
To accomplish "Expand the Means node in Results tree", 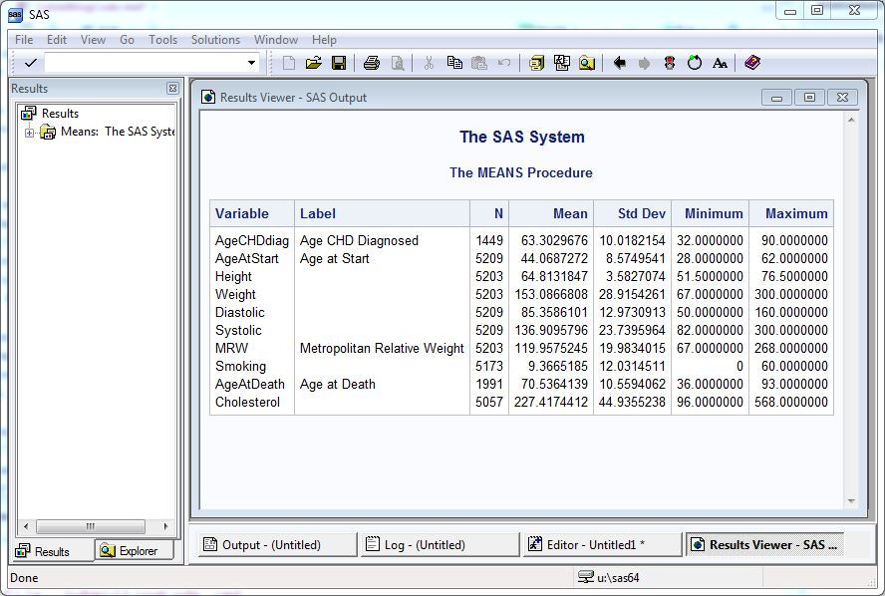I will [31, 131].
